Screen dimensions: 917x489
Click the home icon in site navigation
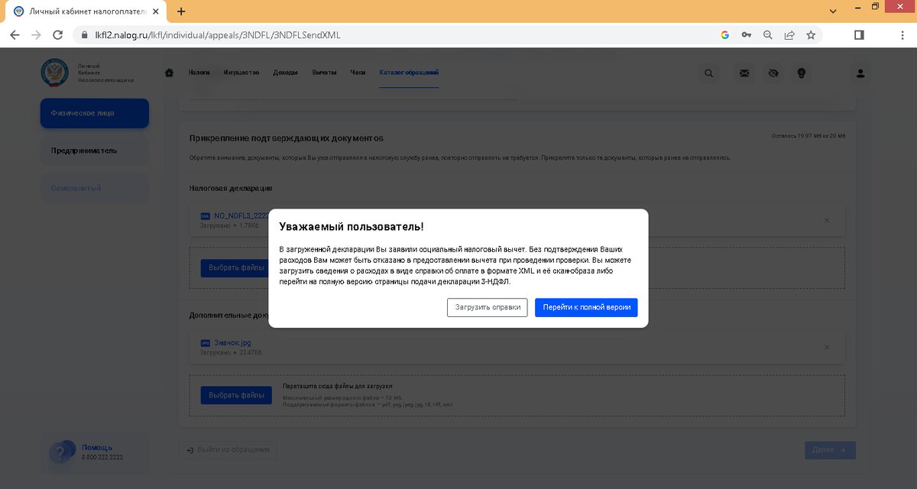point(169,73)
